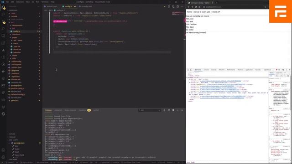Viewport: 292px width, 164px height.
Task: Open the Docker whale view
Action: pos(3,72)
